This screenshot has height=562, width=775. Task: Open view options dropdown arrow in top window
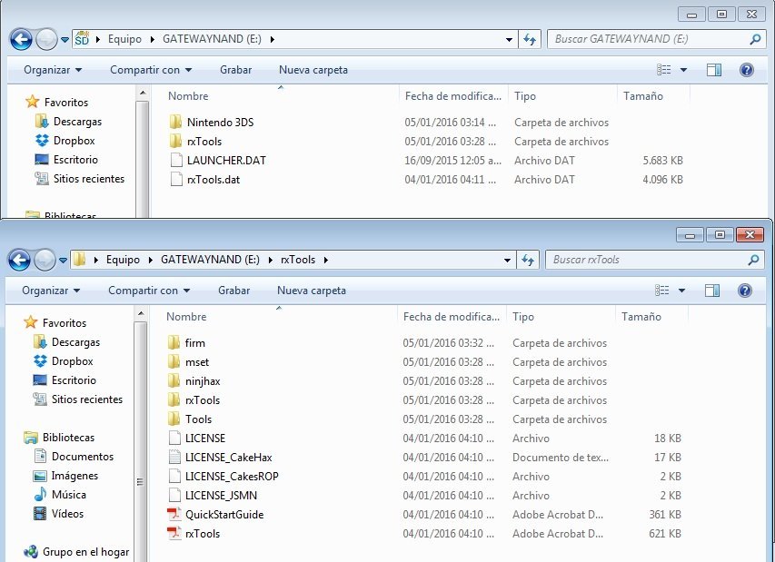(683, 70)
